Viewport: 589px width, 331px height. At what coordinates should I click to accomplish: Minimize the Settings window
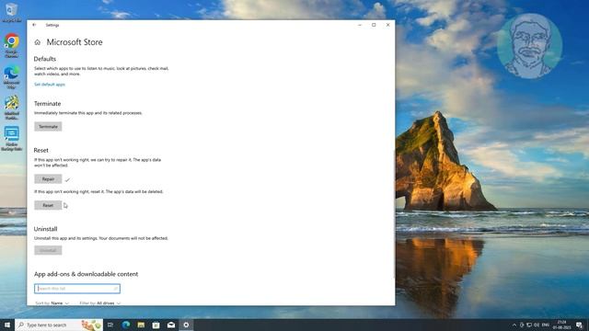[x=360, y=25]
